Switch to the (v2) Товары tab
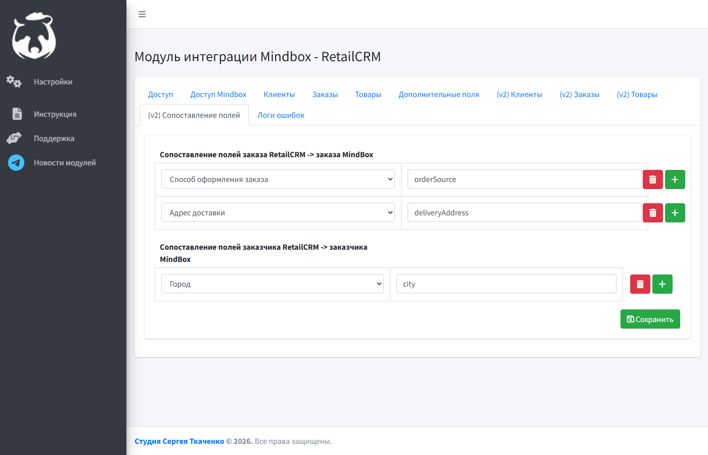 pyautogui.click(x=637, y=95)
